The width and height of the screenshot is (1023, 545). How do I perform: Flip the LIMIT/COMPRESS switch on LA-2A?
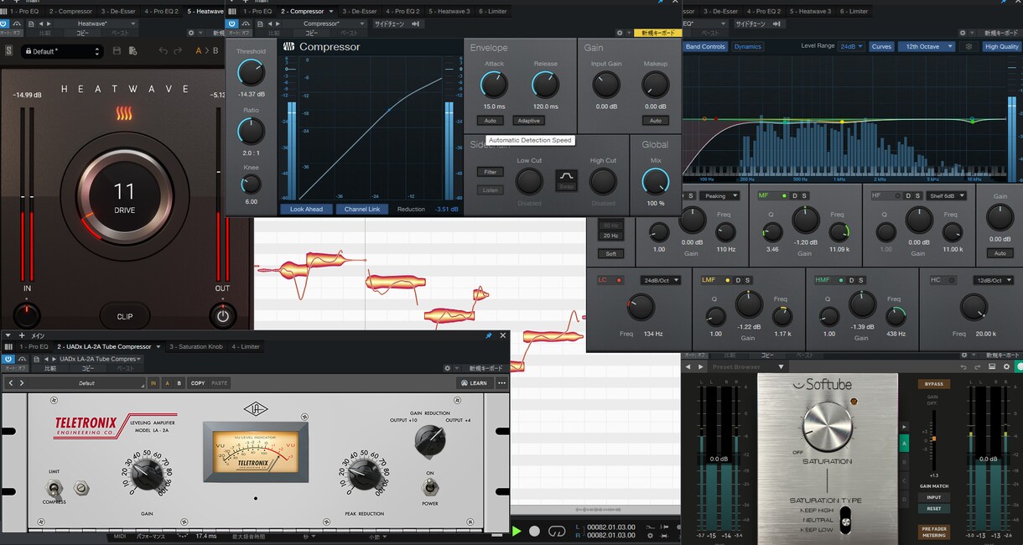[55, 488]
